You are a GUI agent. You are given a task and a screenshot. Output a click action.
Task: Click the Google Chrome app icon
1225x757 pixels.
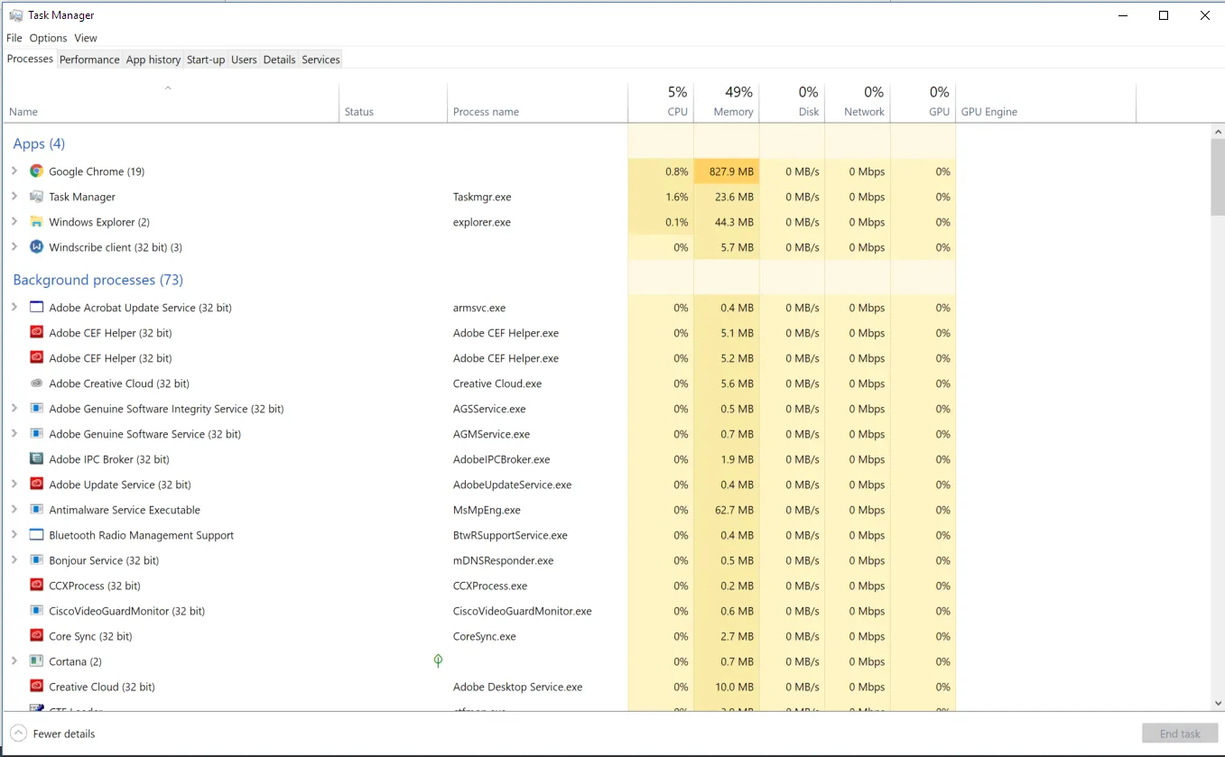coord(36,171)
